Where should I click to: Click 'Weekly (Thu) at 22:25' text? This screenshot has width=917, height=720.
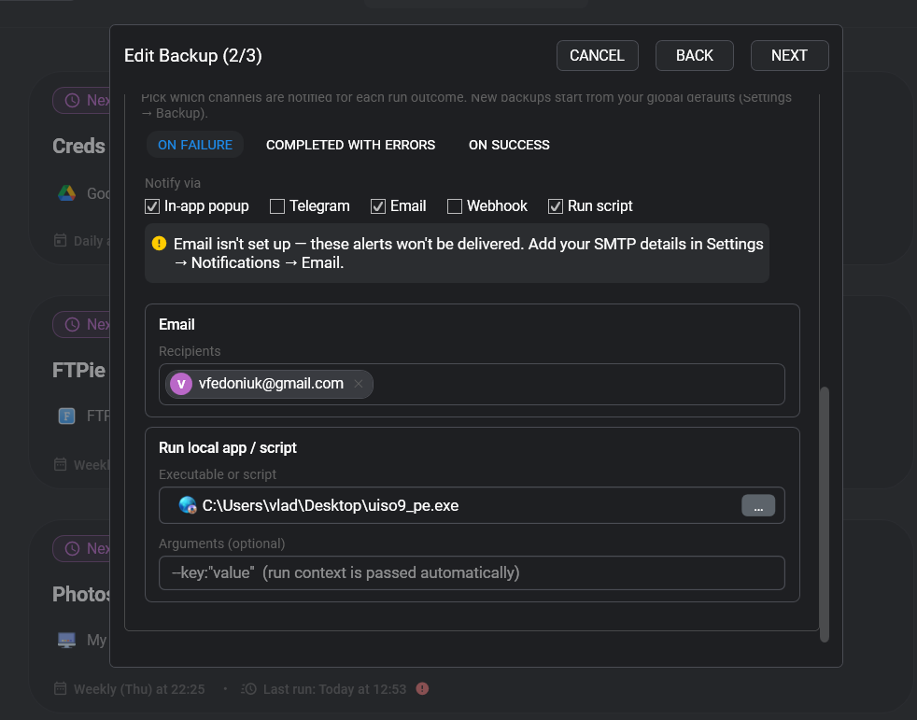(x=139, y=689)
